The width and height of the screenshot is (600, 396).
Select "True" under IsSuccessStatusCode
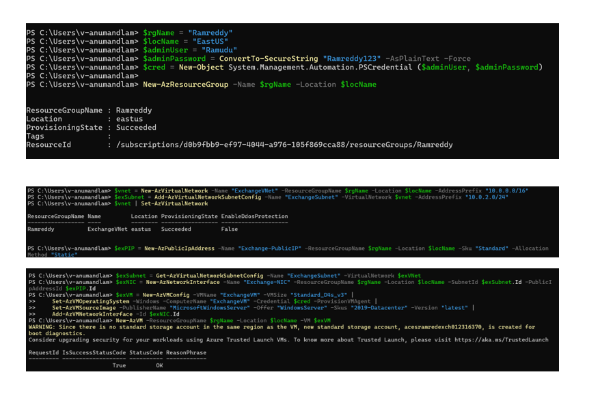(x=119, y=365)
